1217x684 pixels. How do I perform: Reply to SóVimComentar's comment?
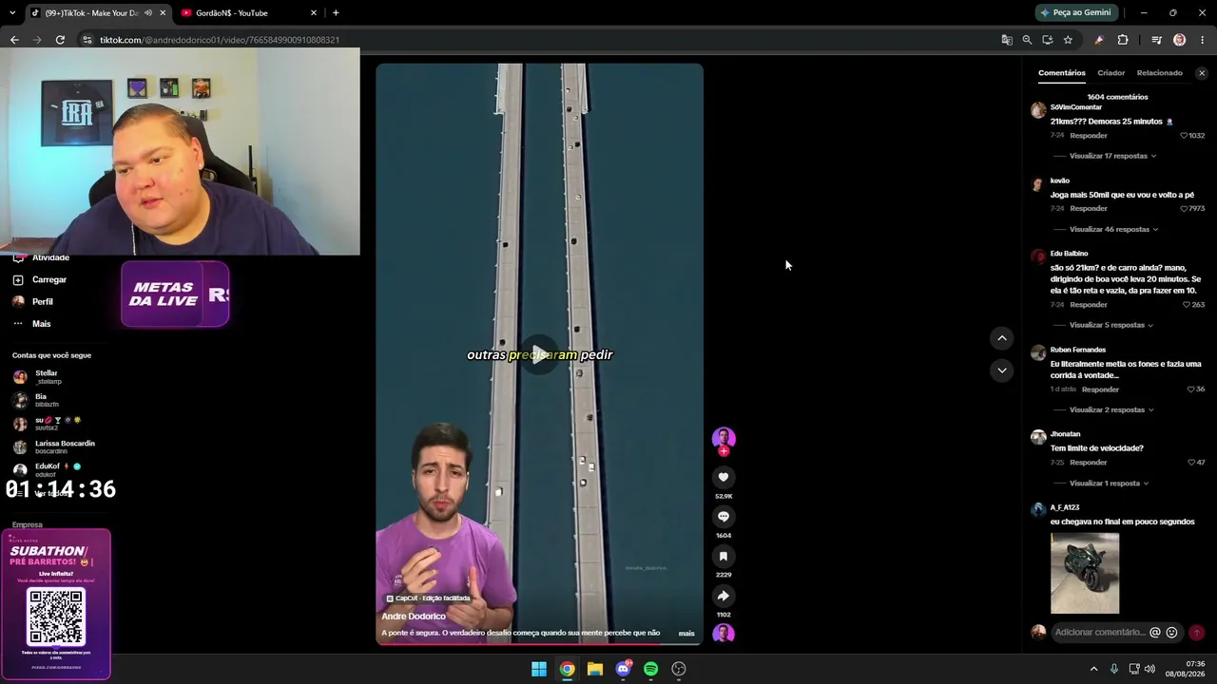pyautogui.click(x=1089, y=136)
